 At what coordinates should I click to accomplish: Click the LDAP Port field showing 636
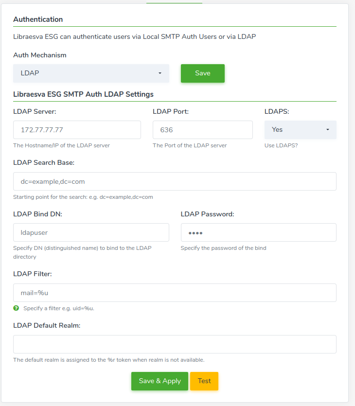pyautogui.click(x=202, y=130)
